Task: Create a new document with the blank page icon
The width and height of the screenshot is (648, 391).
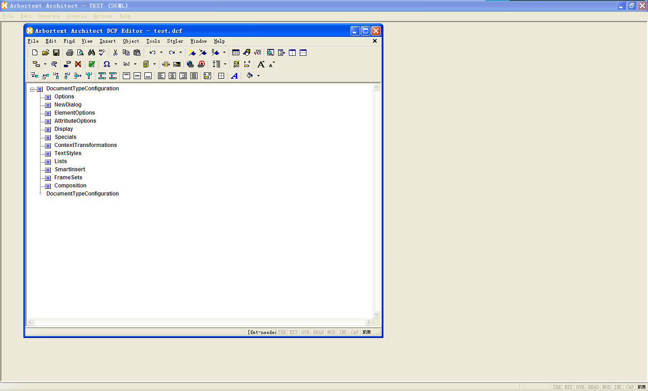Action: tap(35, 53)
